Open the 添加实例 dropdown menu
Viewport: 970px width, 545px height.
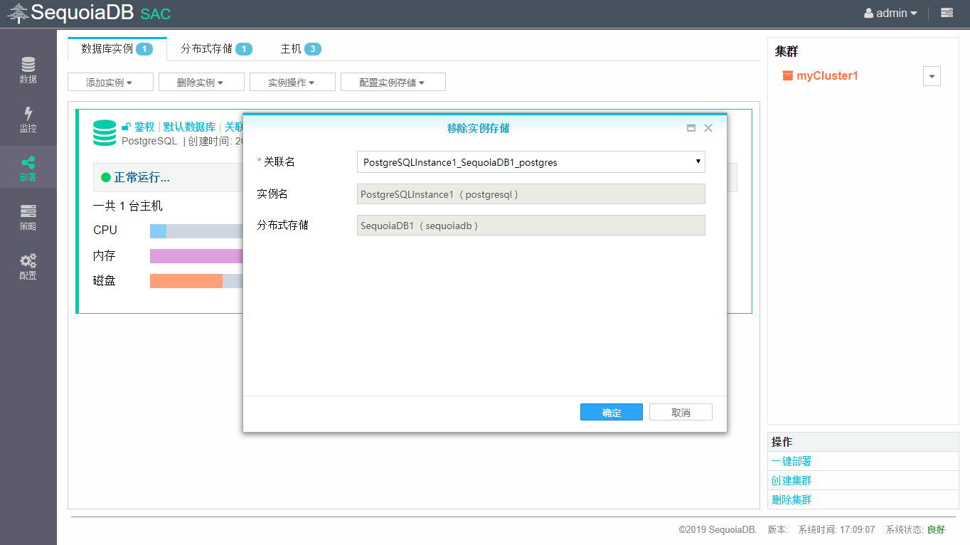click(110, 83)
